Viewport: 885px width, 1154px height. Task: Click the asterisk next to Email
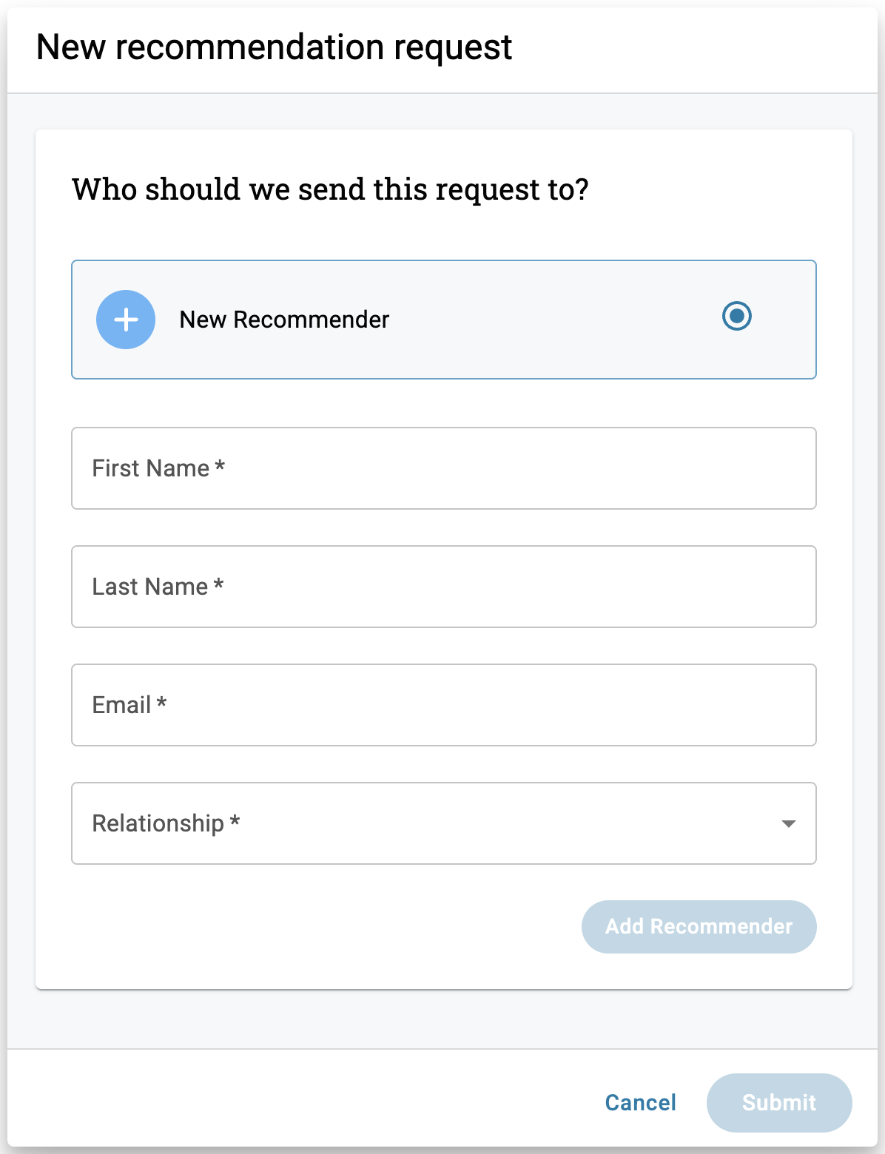[x=161, y=703]
